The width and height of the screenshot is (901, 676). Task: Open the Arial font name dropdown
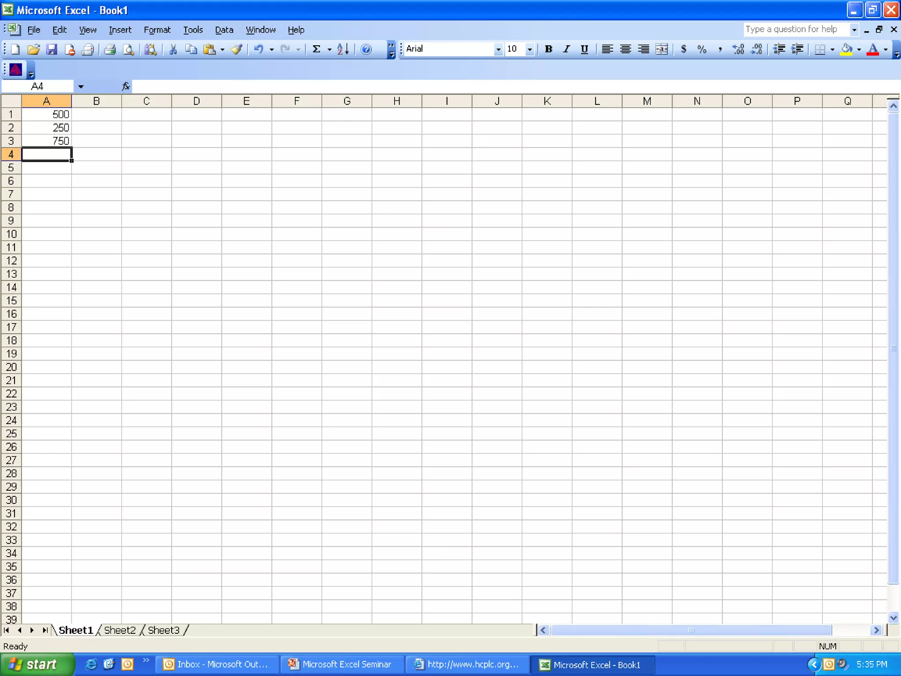click(498, 49)
